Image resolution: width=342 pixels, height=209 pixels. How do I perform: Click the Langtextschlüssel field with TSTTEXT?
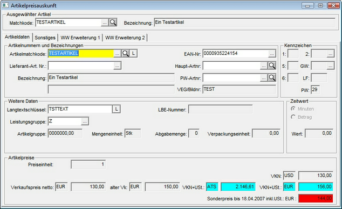click(x=80, y=109)
